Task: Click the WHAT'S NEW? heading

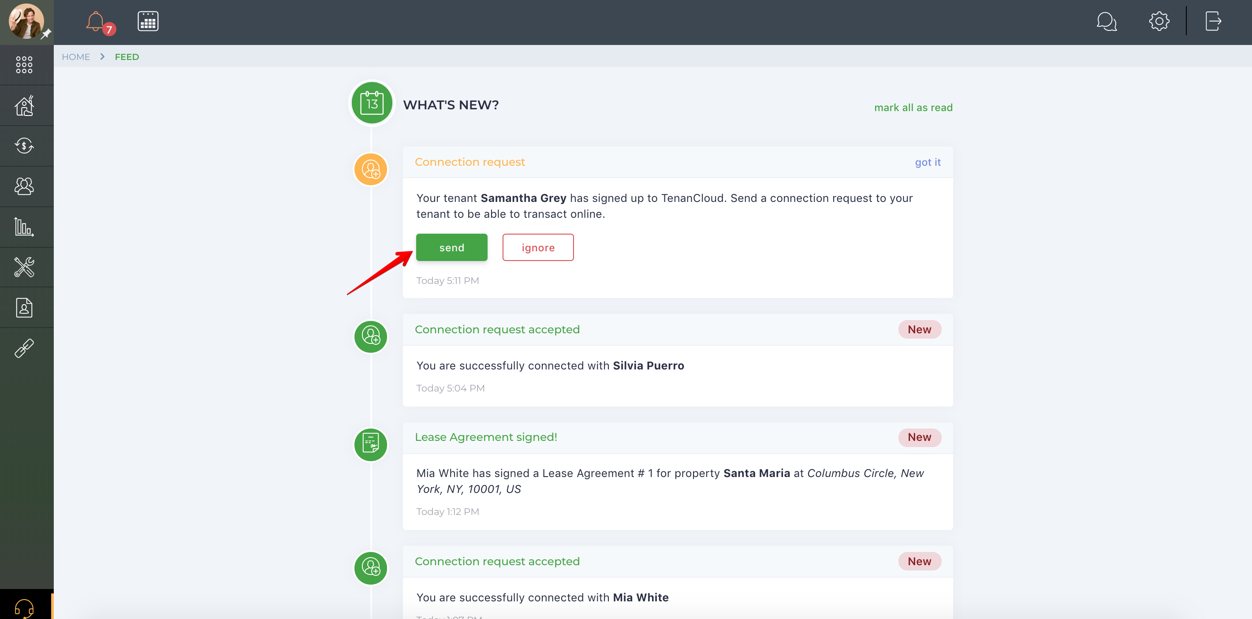Action: 451,105
